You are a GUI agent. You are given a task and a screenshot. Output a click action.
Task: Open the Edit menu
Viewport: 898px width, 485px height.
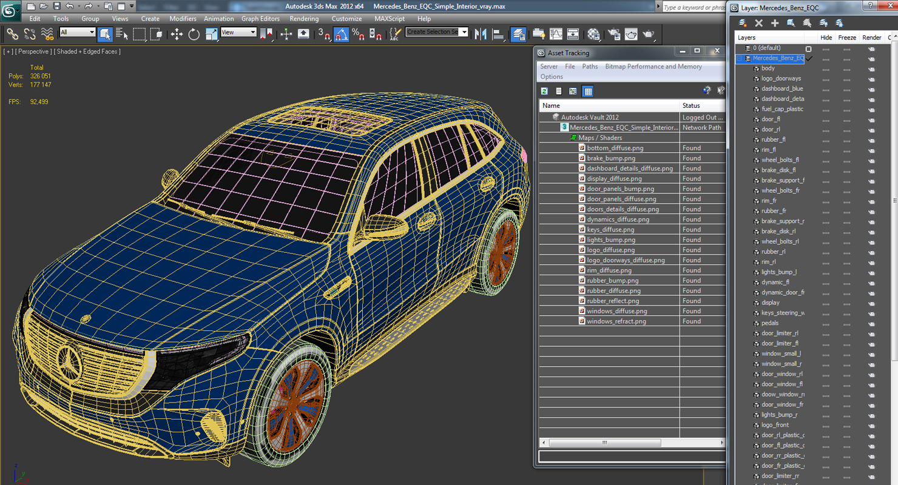35,19
